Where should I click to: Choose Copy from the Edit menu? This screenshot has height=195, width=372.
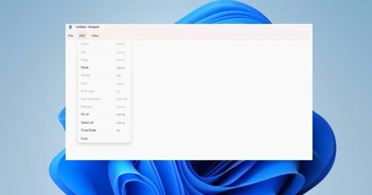pyautogui.click(x=104, y=60)
